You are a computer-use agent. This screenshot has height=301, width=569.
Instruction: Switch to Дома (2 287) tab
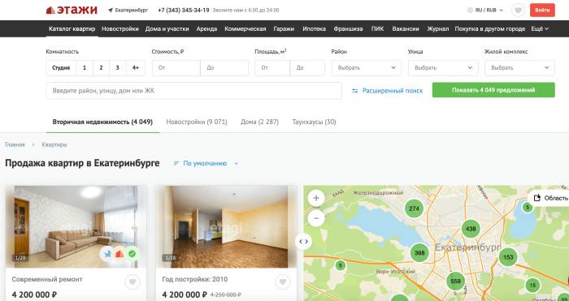click(x=260, y=122)
